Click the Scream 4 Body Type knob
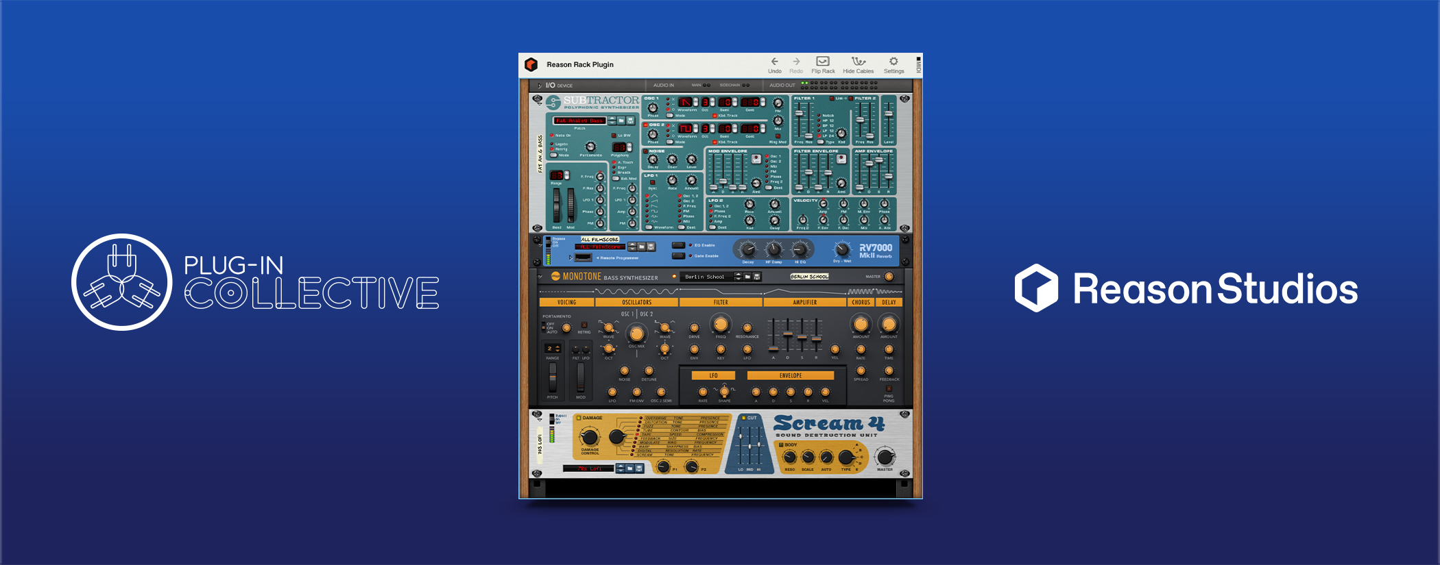1440x565 pixels. pos(846,457)
